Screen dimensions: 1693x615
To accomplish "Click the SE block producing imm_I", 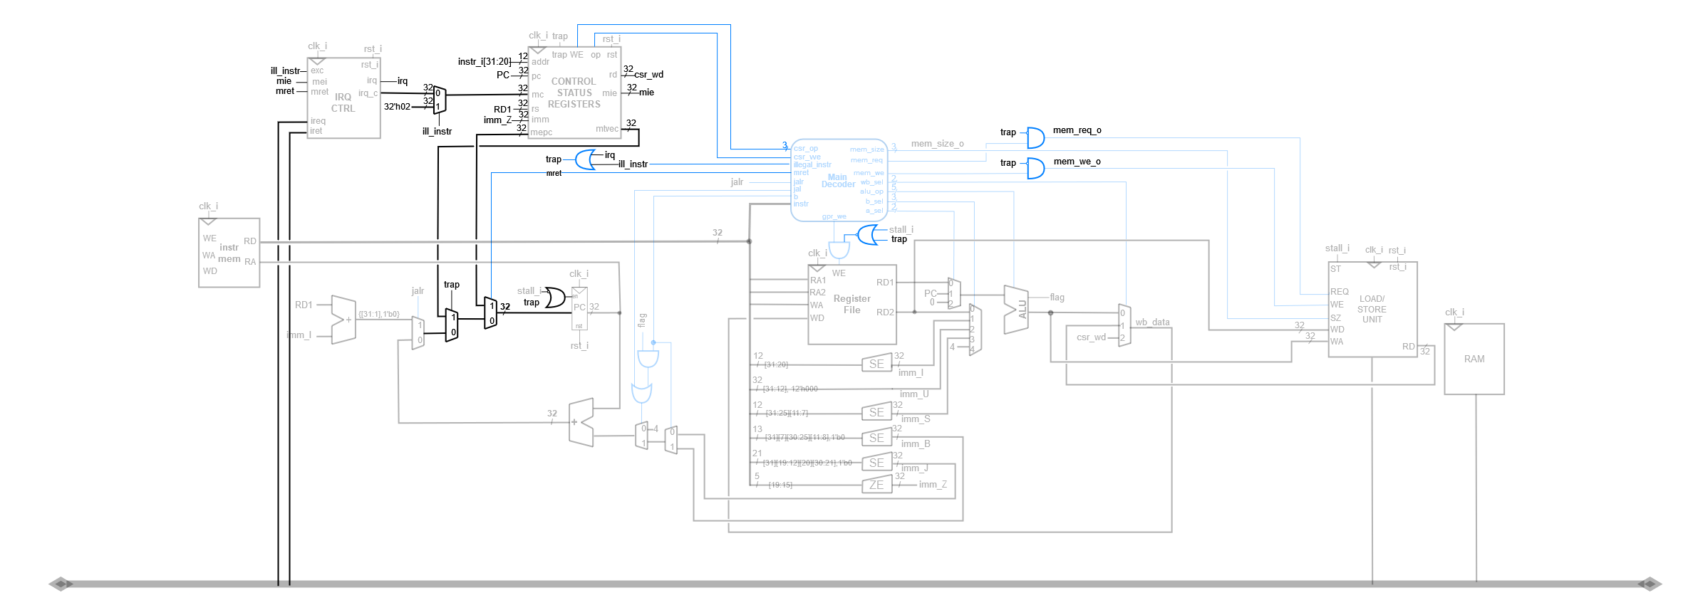I will (x=876, y=364).
